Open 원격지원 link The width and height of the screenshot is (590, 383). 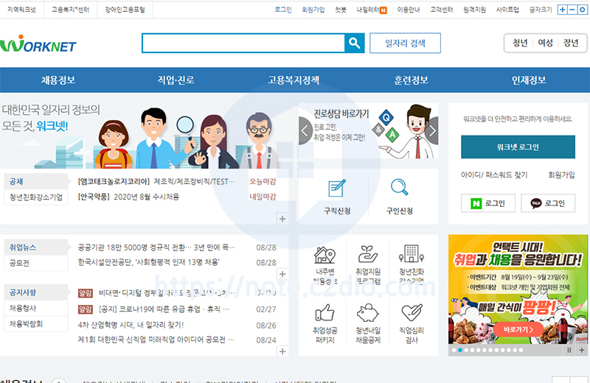point(474,10)
